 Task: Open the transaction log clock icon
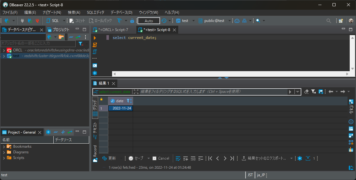pos(164,21)
